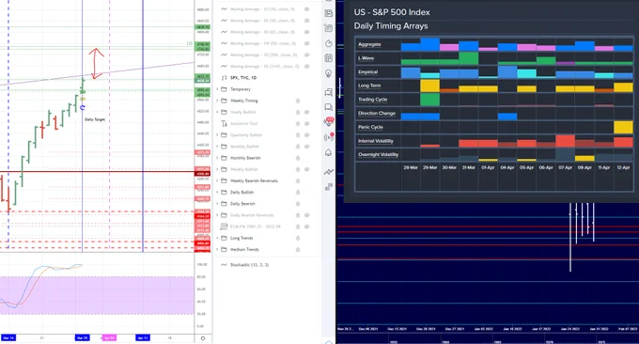Show the Moving Average 1D (65) via eye icon
Viewport: 639px width, 344px height.
click(x=307, y=32)
